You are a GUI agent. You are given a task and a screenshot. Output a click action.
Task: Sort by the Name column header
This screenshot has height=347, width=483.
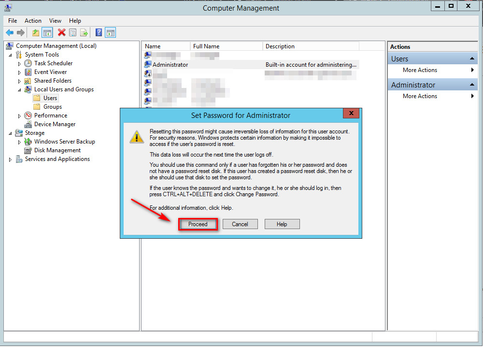pyautogui.click(x=166, y=46)
